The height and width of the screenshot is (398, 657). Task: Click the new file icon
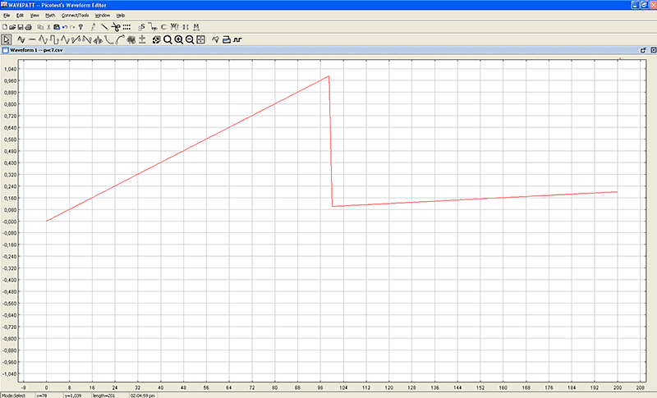pyautogui.click(x=5, y=27)
